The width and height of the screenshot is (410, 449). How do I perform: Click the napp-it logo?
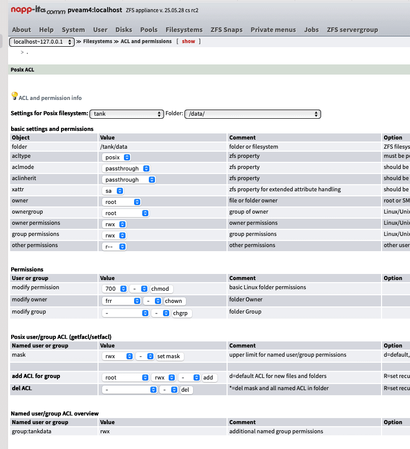(37, 10)
